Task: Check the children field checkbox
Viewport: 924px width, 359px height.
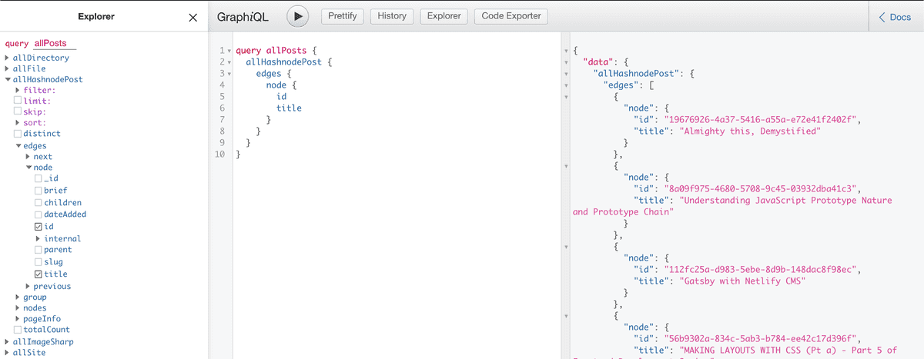Action: pos(38,202)
